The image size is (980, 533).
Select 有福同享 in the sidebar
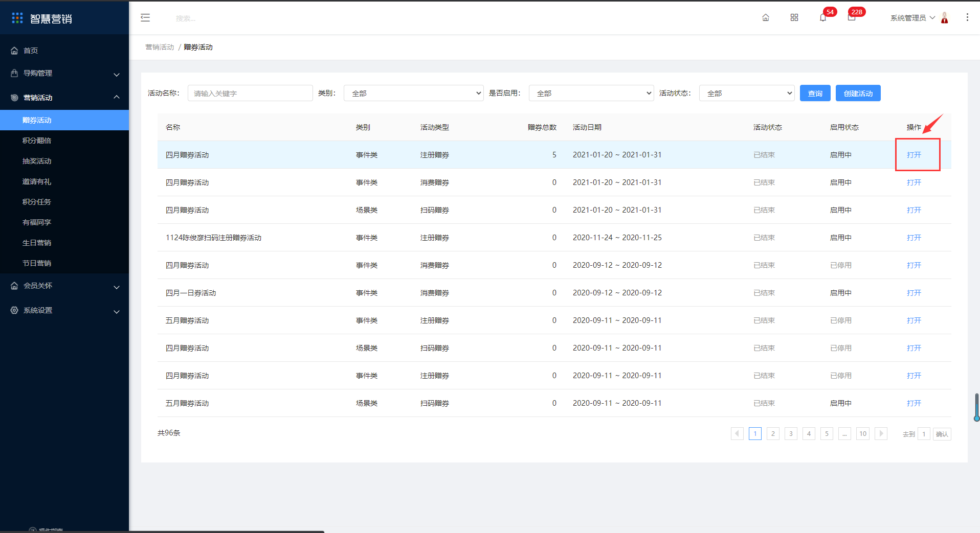click(x=64, y=222)
